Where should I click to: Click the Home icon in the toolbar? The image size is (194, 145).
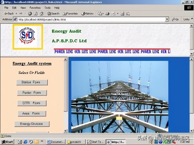(x=42, y=14)
